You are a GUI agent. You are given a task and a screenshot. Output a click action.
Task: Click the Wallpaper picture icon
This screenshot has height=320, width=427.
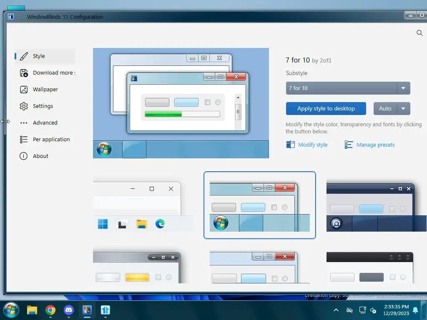[x=24, y=90]
